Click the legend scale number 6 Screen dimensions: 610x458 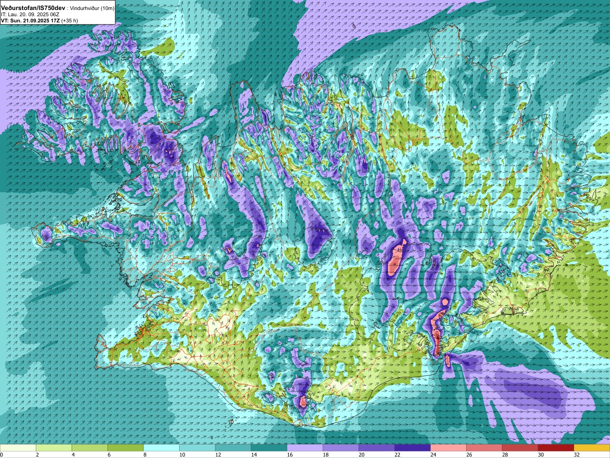click(x=109, y=455)
